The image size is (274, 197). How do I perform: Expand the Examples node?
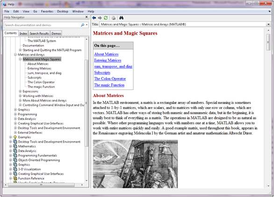pyautogui.click(x=10, y=137)
